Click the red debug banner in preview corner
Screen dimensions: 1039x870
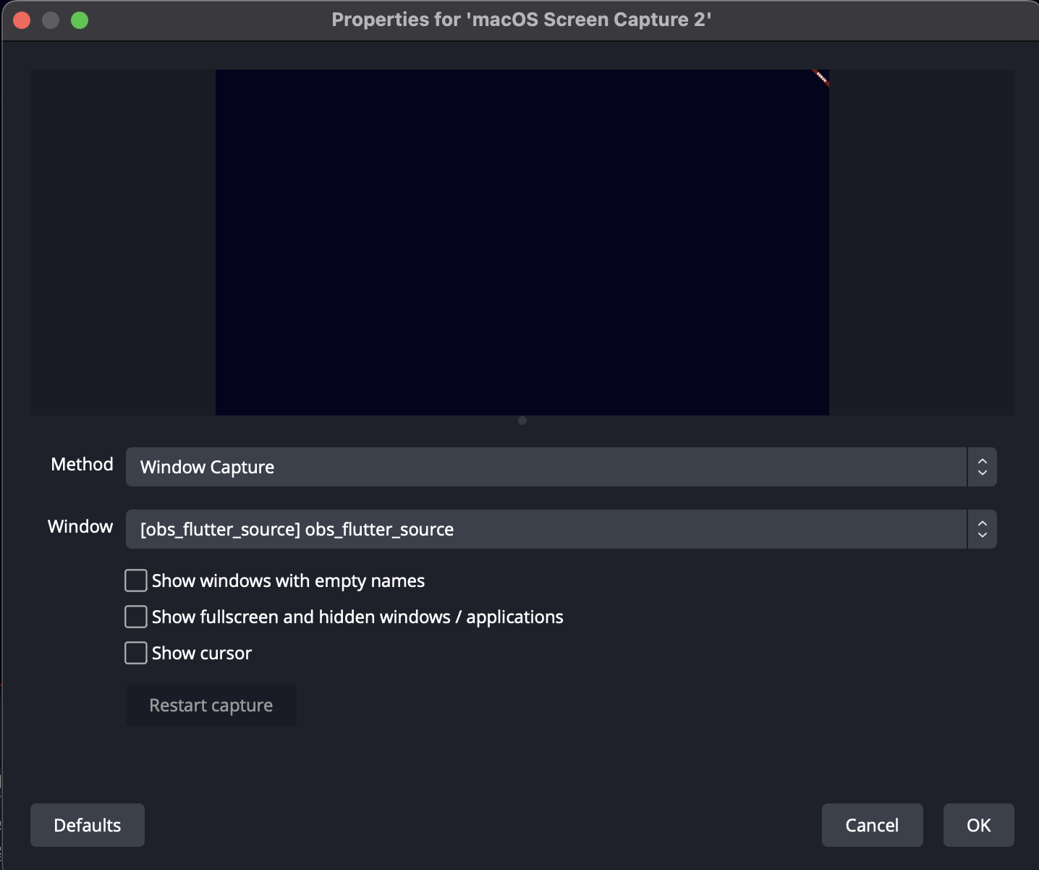point(820,77)
